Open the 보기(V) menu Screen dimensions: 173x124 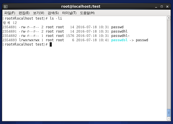pyautogui.click(x=39, y=13)
